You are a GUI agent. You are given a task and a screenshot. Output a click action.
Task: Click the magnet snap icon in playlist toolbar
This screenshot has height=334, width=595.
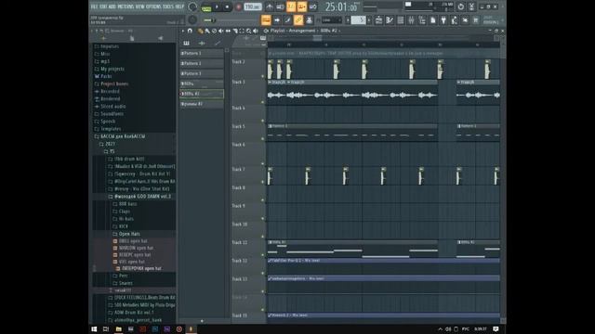[190, 31]
